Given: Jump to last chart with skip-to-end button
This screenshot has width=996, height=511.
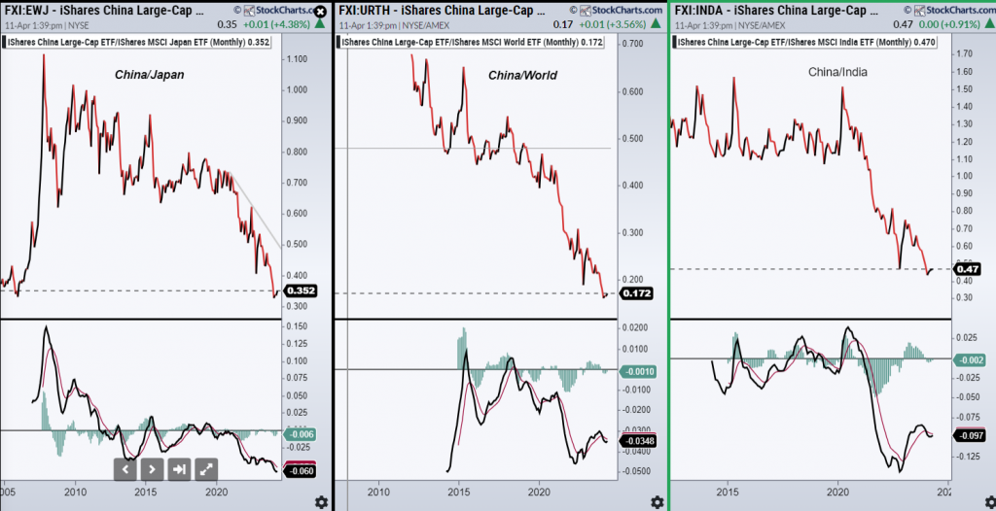Looking at the screenshot, I should (179, 469).
